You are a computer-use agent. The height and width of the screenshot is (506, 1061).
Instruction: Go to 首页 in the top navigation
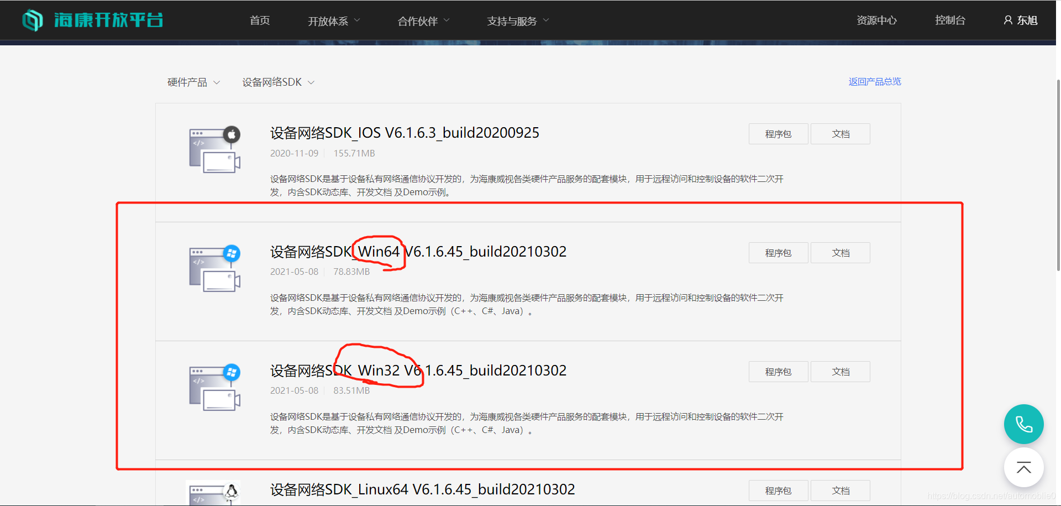260,20
